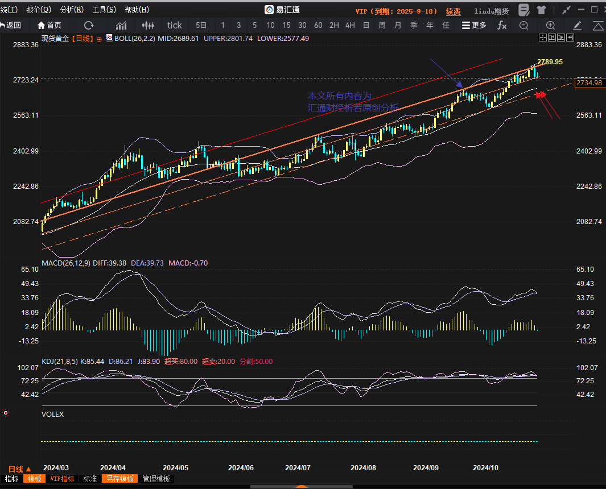Toggle the 4H timeframe period
Screen dimensions: 606x489
click(x=350, y=25)
